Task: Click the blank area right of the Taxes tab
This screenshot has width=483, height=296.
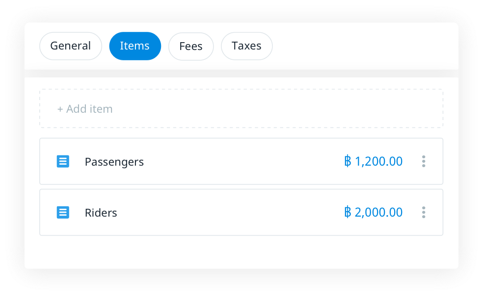Action: coord(363,46)
